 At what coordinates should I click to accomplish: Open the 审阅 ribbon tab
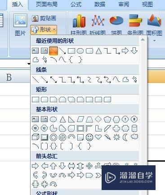pos(124,4)
